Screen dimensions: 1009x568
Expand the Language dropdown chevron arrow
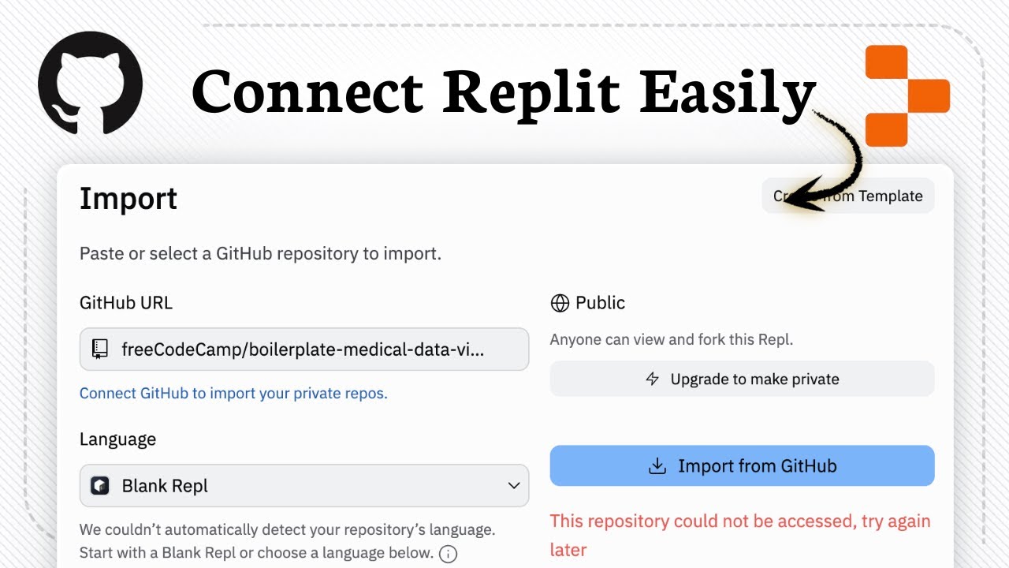click(x=513, y=485)
